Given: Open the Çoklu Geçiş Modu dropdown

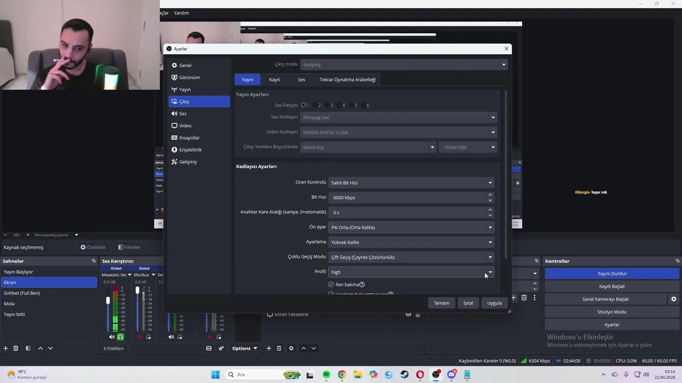Looking at the screenshot, I should pos(411,257).
